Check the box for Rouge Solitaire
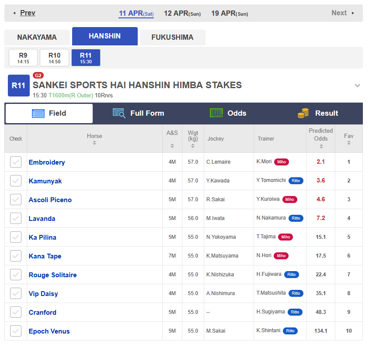Image resolution: width=369 pixels, height=344 pixels. [x=16, y=275]
